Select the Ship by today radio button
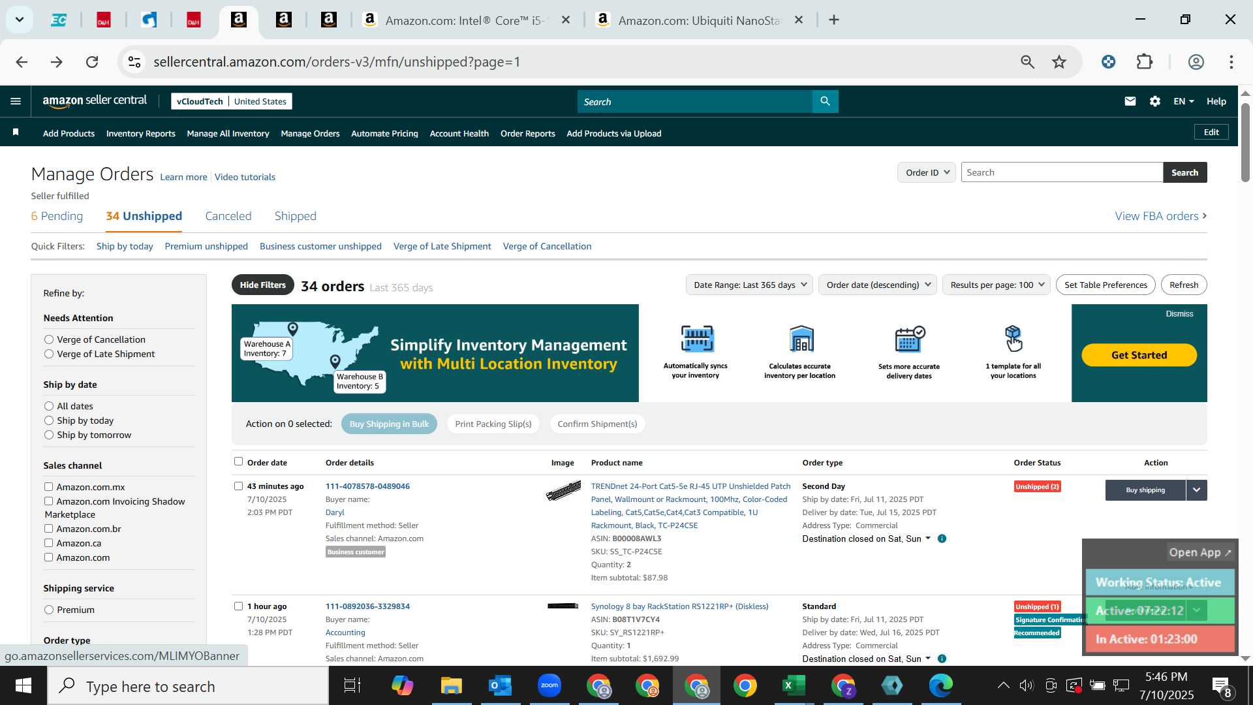The width and height of the screenshot is (1253, 705). pyautogui.click(x=49, y=420)
